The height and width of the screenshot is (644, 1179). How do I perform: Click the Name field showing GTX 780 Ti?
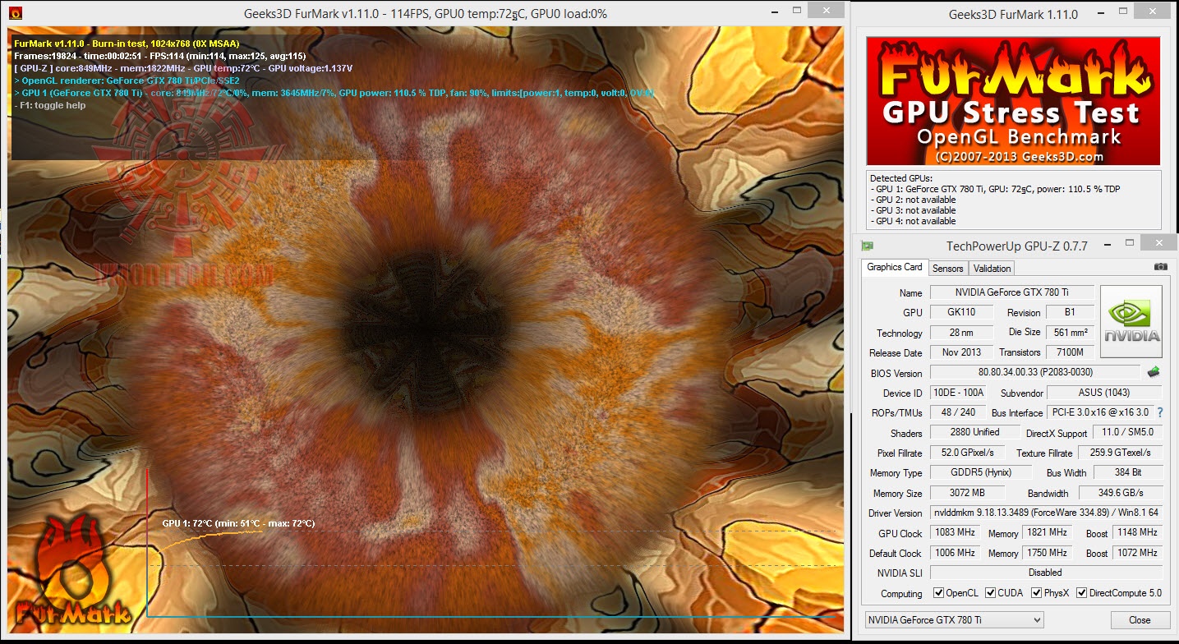coord(1011,292)
